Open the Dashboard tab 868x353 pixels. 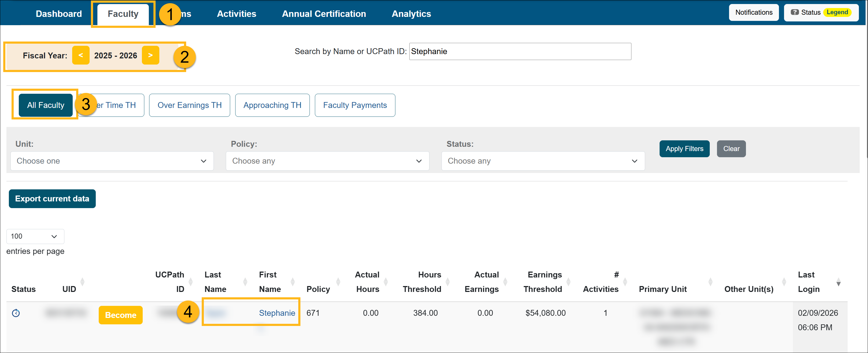pos(58,13)
